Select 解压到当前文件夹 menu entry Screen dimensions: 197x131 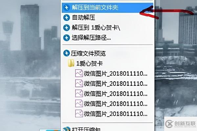107,8
